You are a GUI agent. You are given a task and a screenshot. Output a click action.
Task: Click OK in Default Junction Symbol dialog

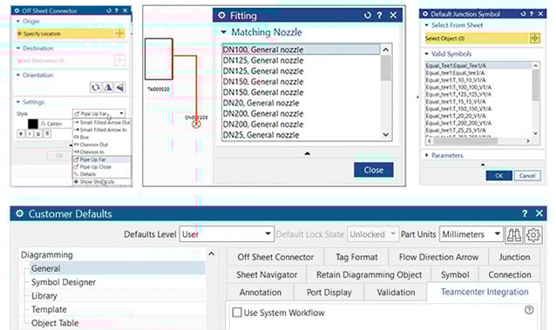point(498,176)
